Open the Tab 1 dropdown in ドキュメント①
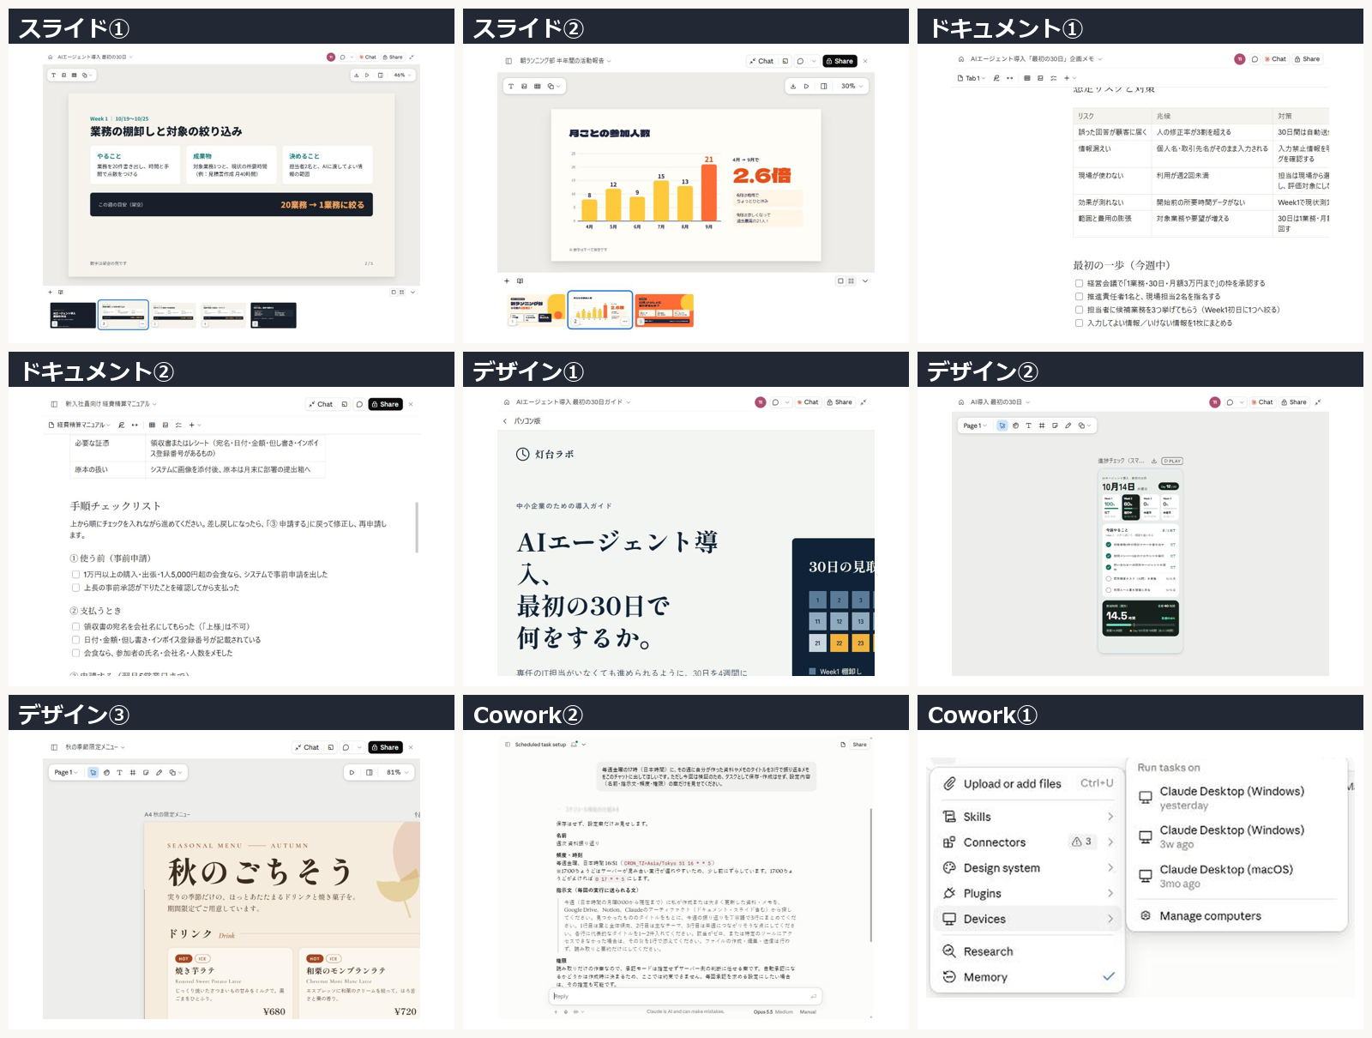Viewport: 1372px width, 1038px height. (x=971, y=78)
